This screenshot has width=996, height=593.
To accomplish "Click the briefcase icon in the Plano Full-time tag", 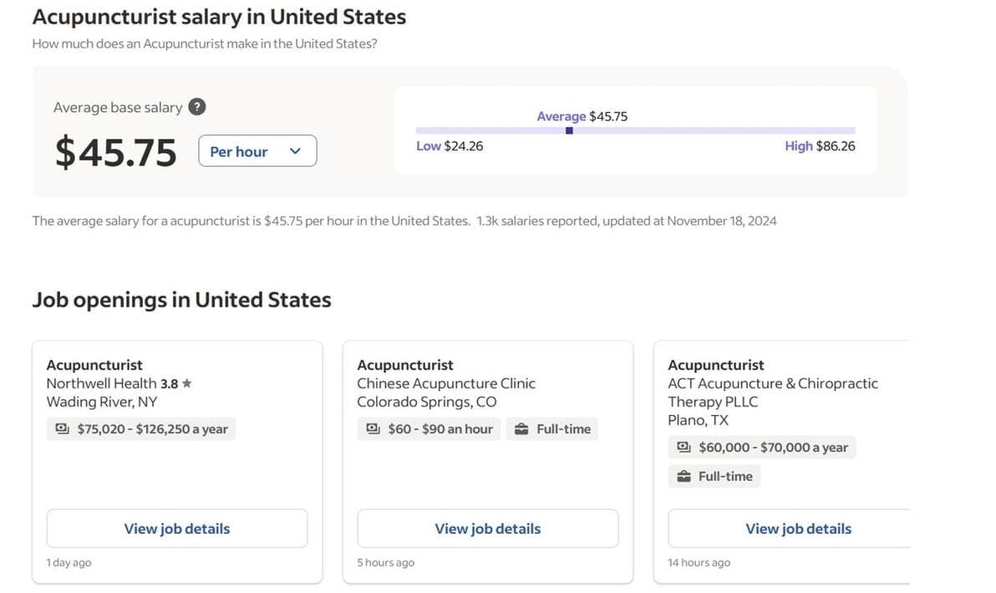I will [x=683, y=476].
